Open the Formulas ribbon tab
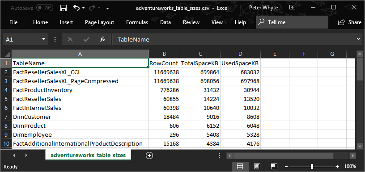The height and width of the screenshot is (172, 365). point(137,22)
